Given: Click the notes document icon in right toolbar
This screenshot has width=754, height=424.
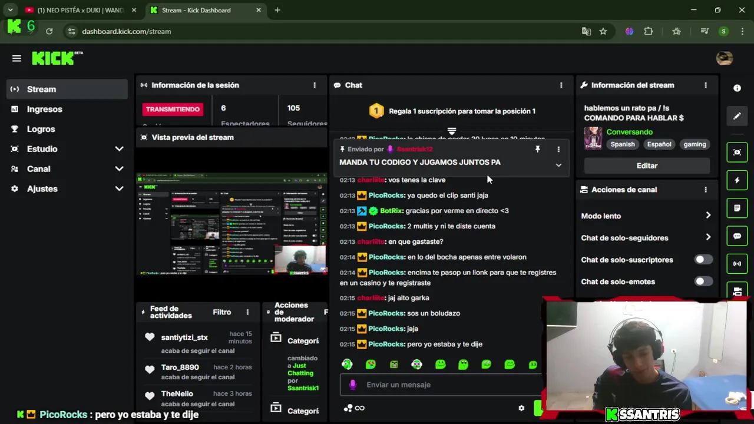Looking at the screenshot, I should pos(737,208).
